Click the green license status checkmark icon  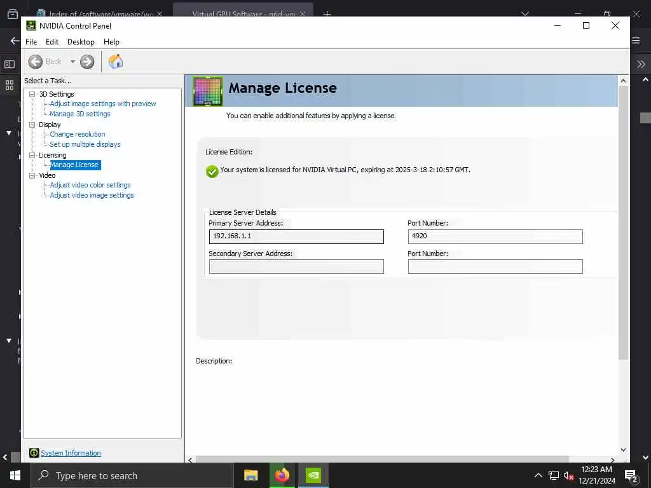(212, 171)
